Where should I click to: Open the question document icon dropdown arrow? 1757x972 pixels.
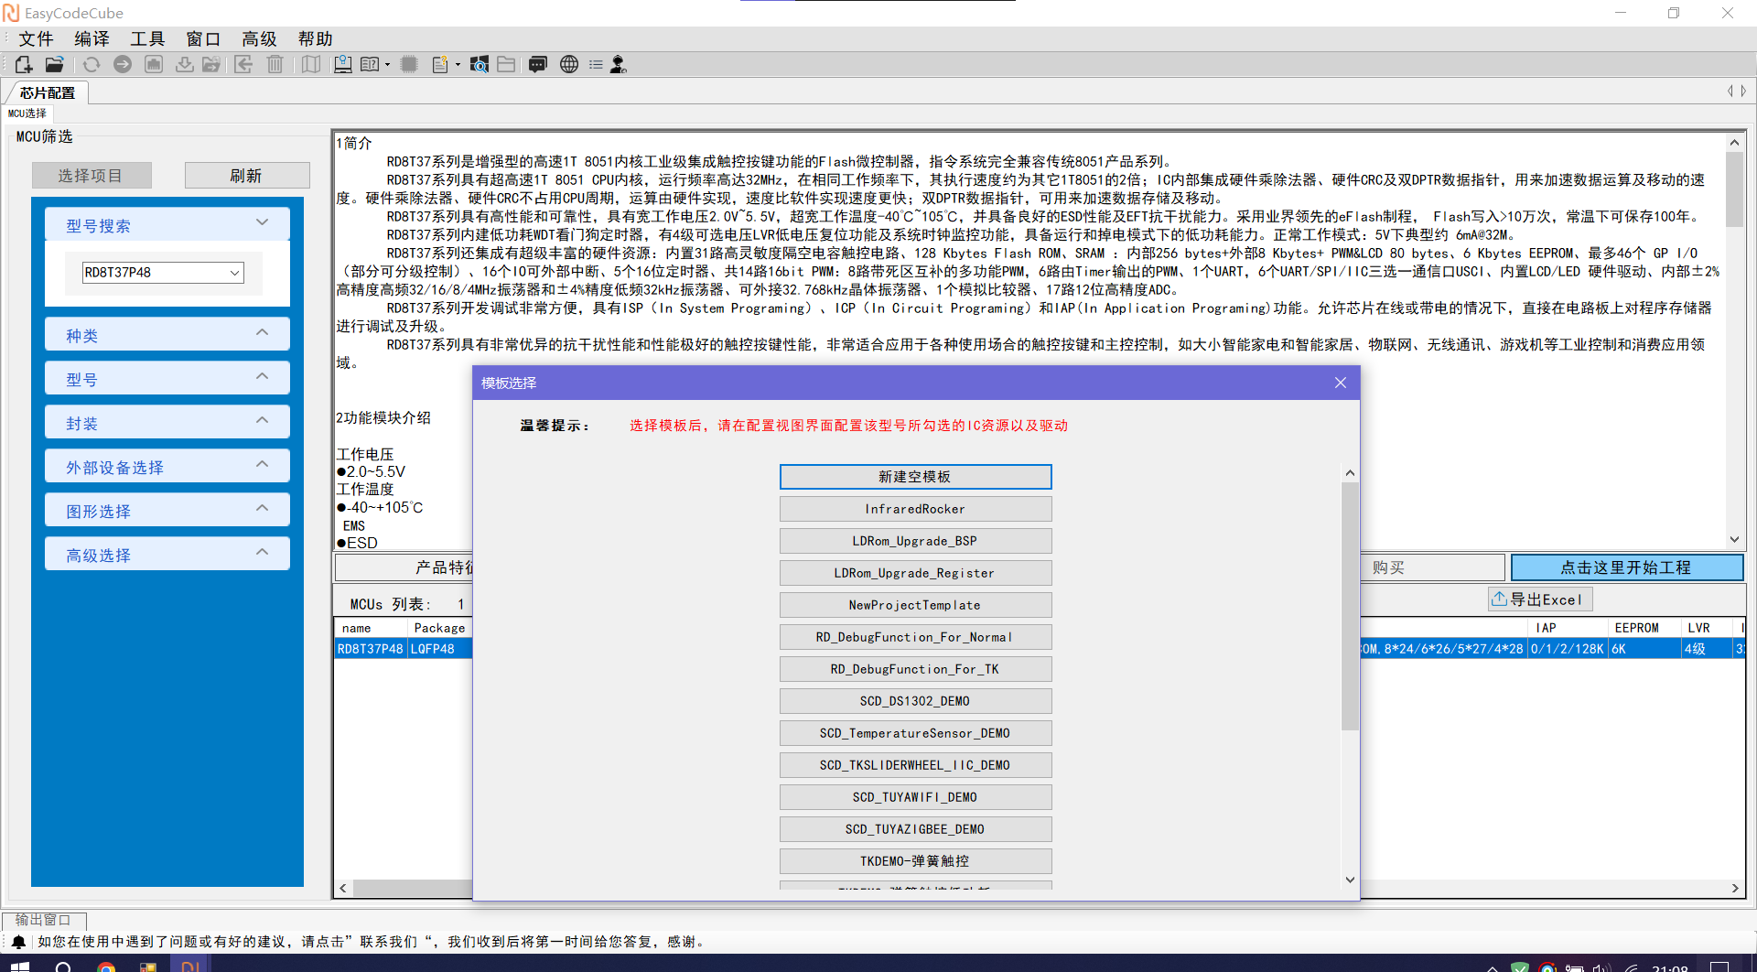click(x=458, y=65)
